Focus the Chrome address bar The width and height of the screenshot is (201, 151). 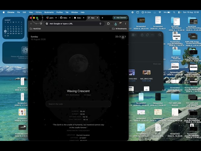[x=74, y=24]
